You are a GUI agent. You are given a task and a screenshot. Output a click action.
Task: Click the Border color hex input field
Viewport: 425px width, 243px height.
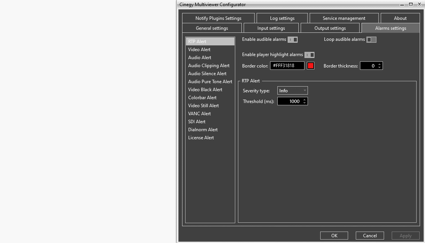click(287, 66)
